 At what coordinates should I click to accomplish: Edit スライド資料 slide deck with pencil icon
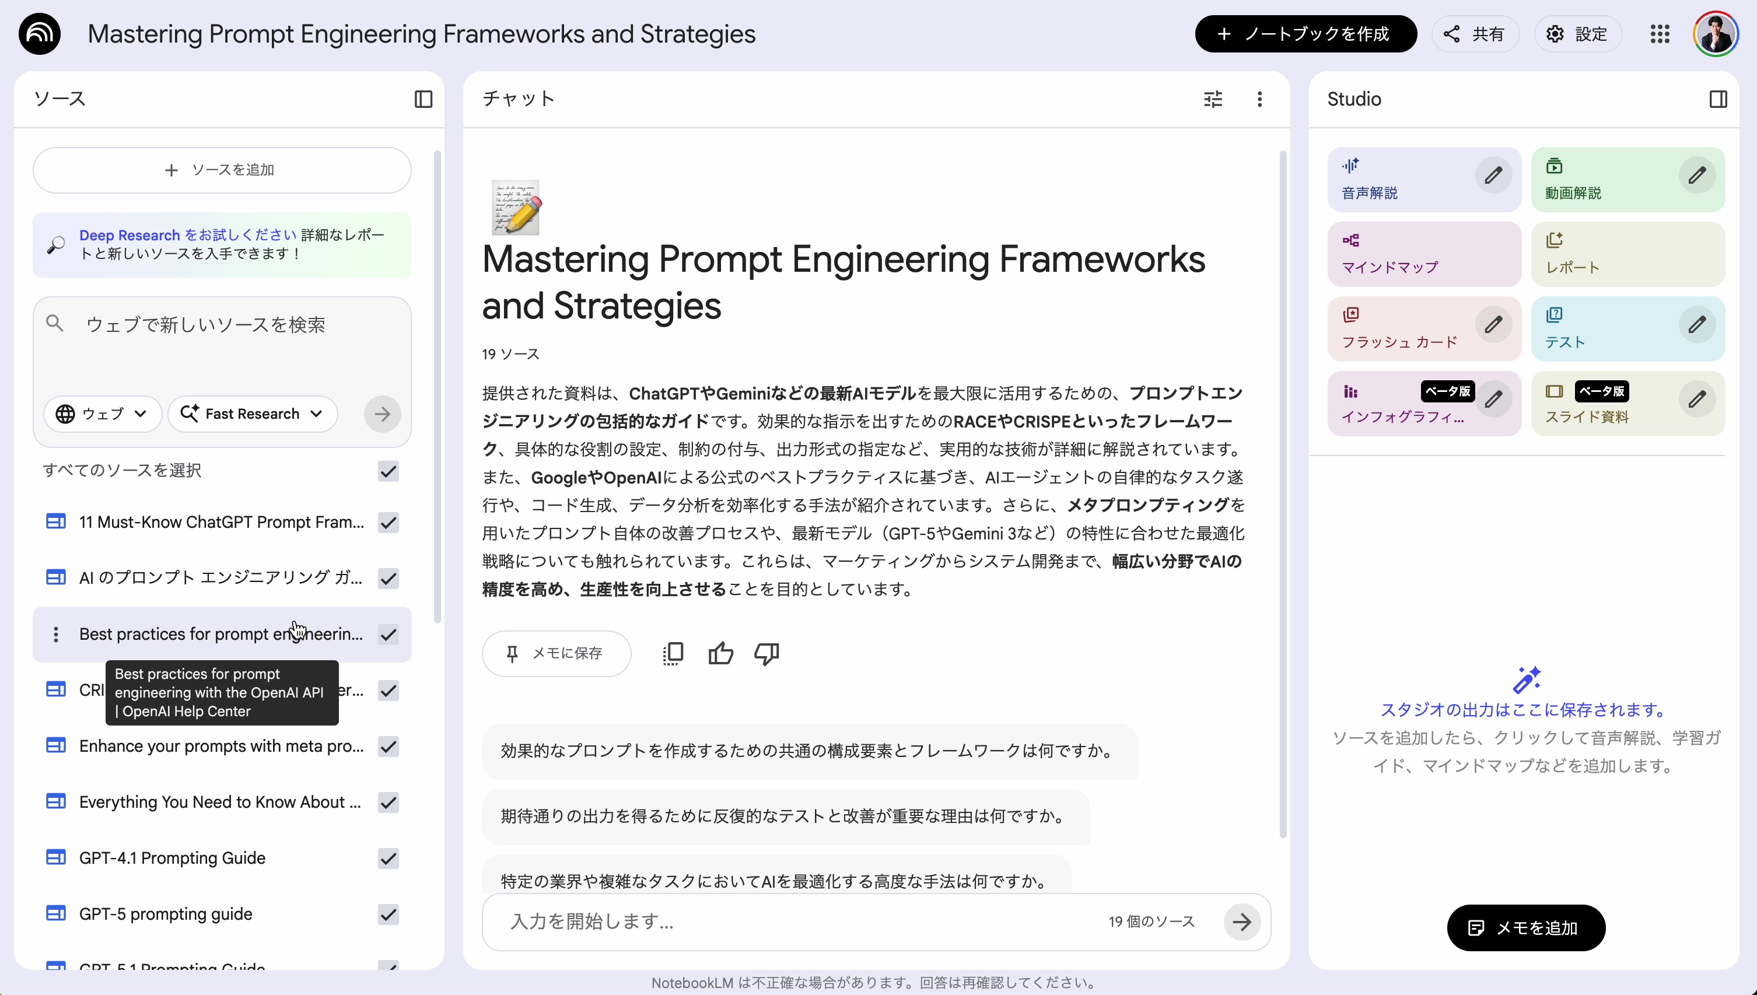(1698, 400)
